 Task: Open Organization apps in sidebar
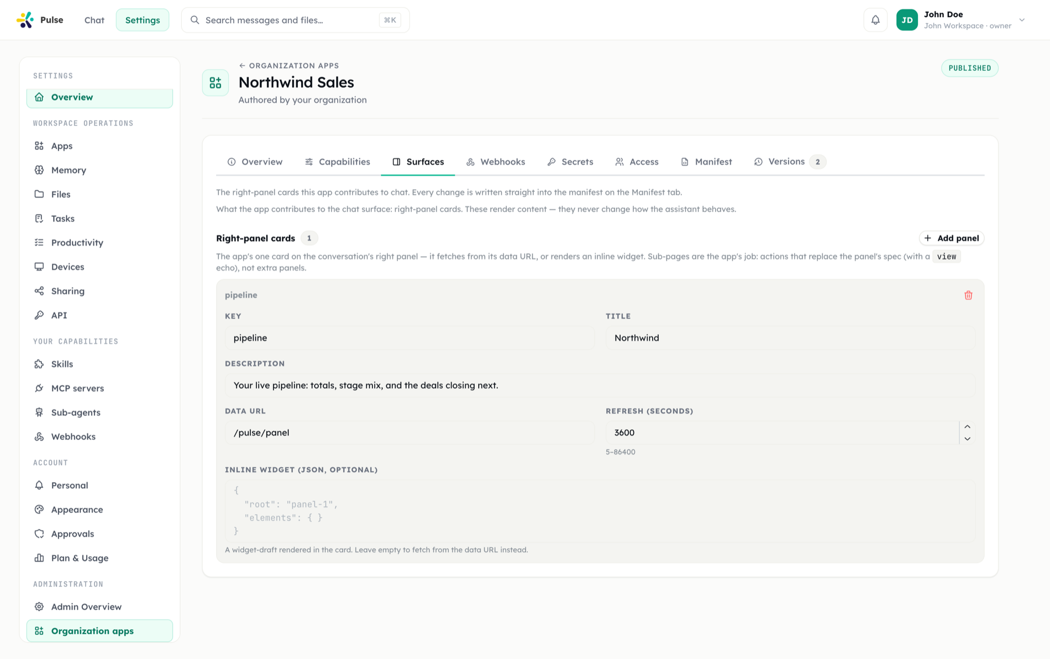[99, 631]
